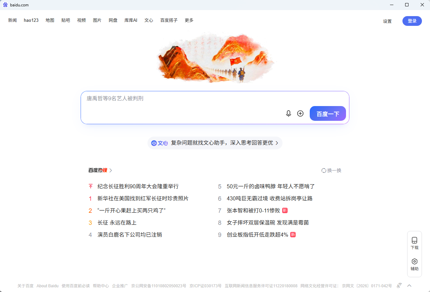
Task: Open 贴吧 in the top navigation
Action: click(x=66, y=20)
